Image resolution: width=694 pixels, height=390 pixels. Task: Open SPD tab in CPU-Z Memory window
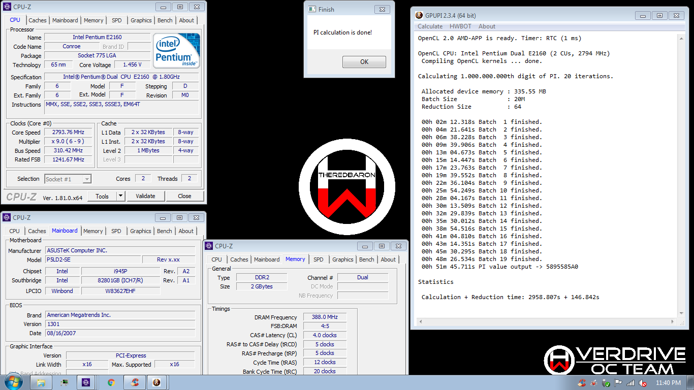click(x=319, y=259)
